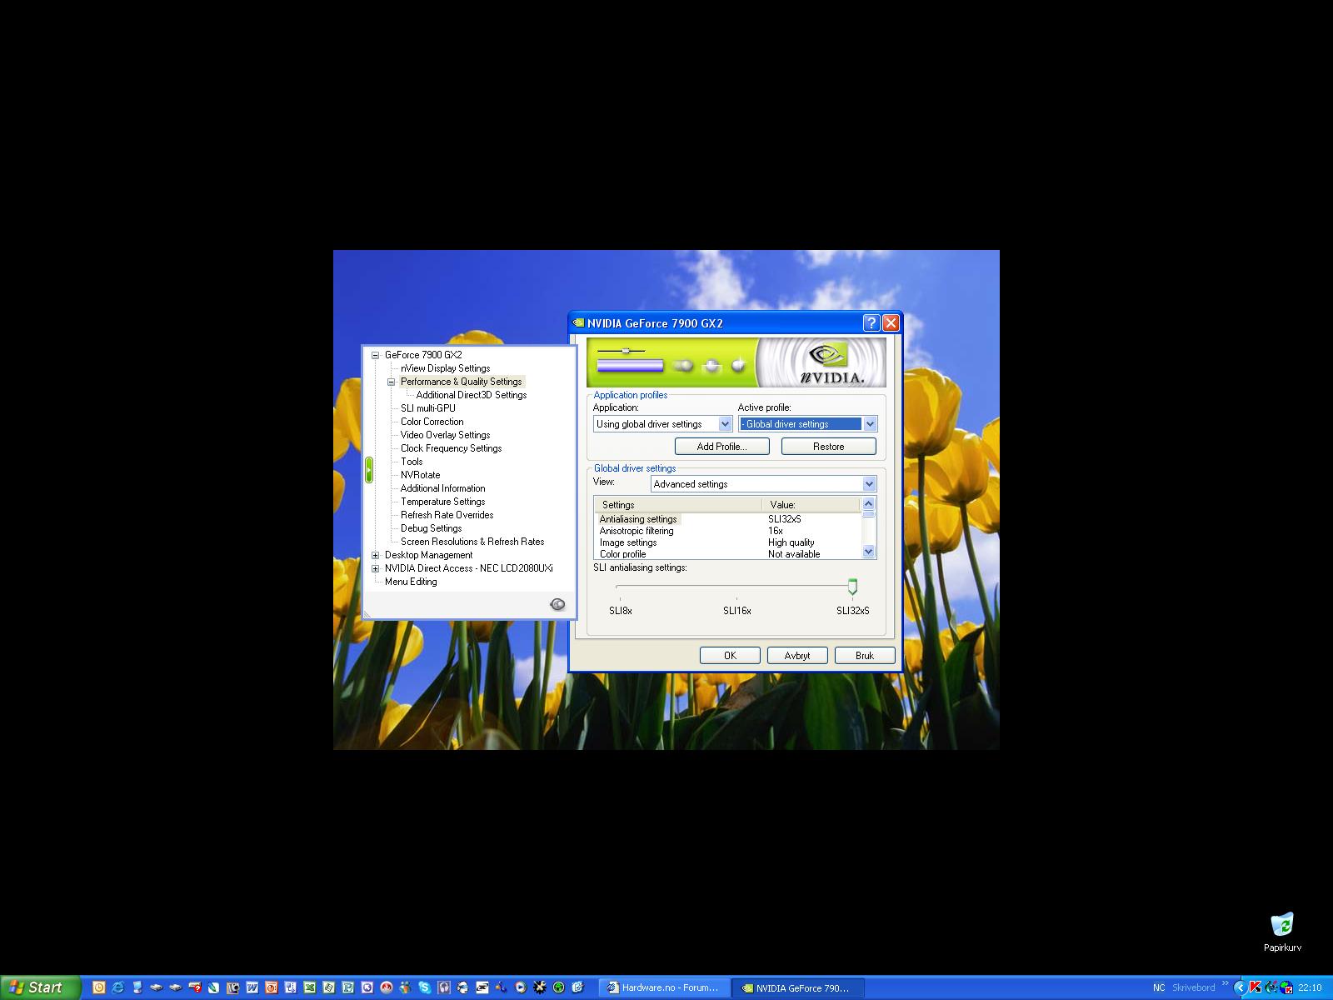The width and height of the screenshot is (1333, 1000).
Task: Open Color Correction page
Action: click(x=432, y=422)
